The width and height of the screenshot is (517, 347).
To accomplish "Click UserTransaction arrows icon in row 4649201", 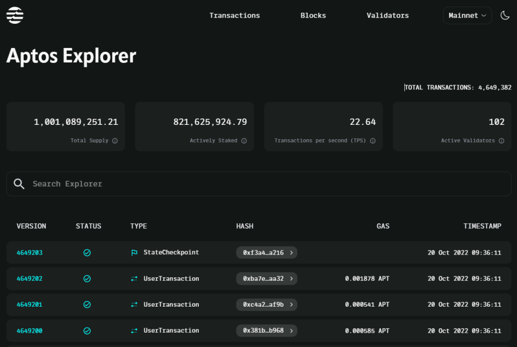I will tap(134, 304).
